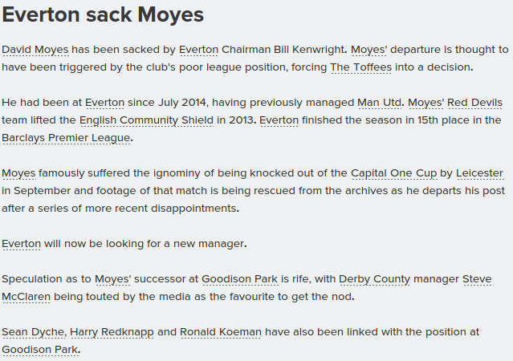Open Everton link before 'Chairman Bill Kenwright'
The width and height of the screenshot is (513, 361).
pyautogui.click(x=198, y=50)
